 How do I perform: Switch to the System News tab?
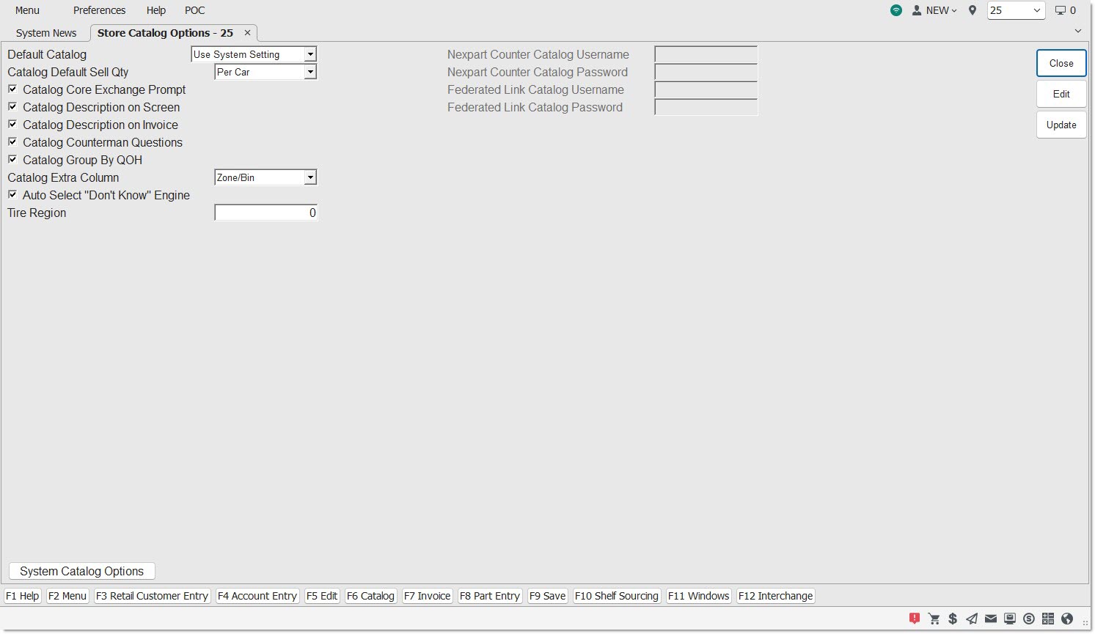coord(46,33)
